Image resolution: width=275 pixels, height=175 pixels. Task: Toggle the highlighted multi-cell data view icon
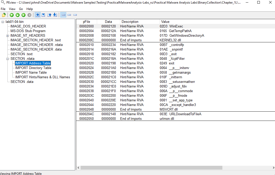pos(63,15)
